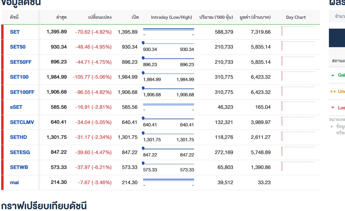Click the Day Chart column header

coord(296,17)
